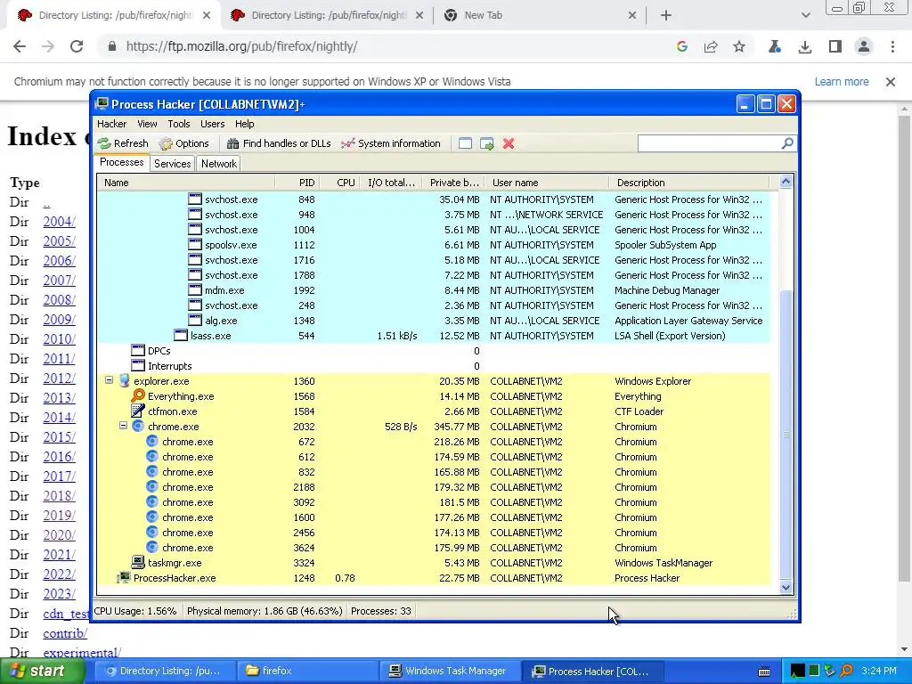The height and width of the screenshot is (684, 912).
Task: Sort by Private bytes column header
Action: click(453, 183)
